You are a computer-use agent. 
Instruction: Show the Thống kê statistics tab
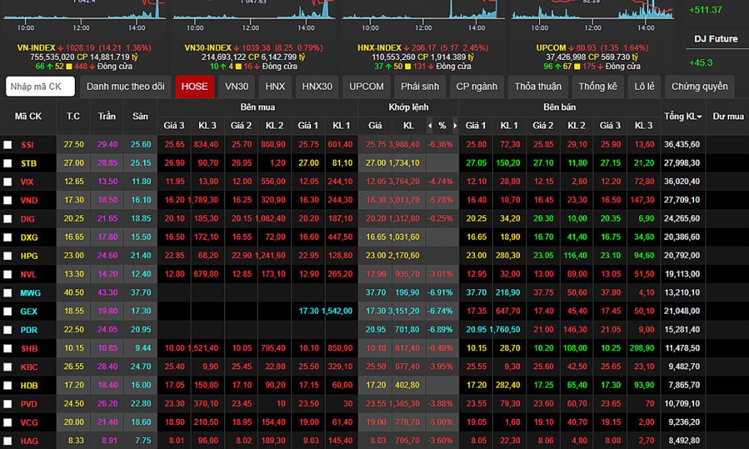[x=598, y=86]
